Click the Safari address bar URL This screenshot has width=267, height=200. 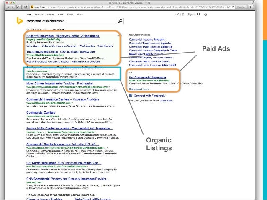[132, 7]
